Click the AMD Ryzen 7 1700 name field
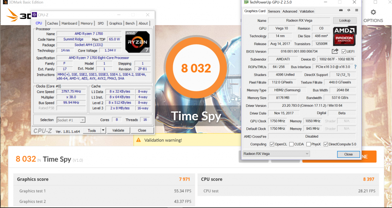This screenshot has width=392, height=208. 90,34
